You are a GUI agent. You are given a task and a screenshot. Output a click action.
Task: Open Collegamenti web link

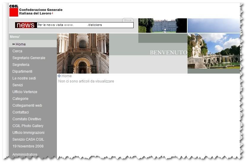pyautogui.click(x=27, y=105)
